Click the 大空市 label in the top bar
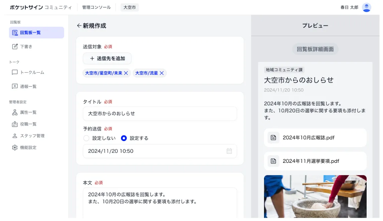383x221 pixels. pyautogui.click(x=129, y=7)
